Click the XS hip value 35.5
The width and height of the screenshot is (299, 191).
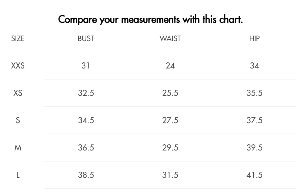click(254, 93)
